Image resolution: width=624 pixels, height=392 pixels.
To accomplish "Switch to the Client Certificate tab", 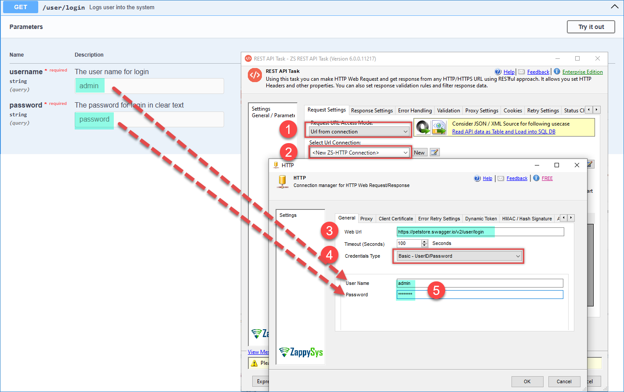I will [x=395, y=219].
